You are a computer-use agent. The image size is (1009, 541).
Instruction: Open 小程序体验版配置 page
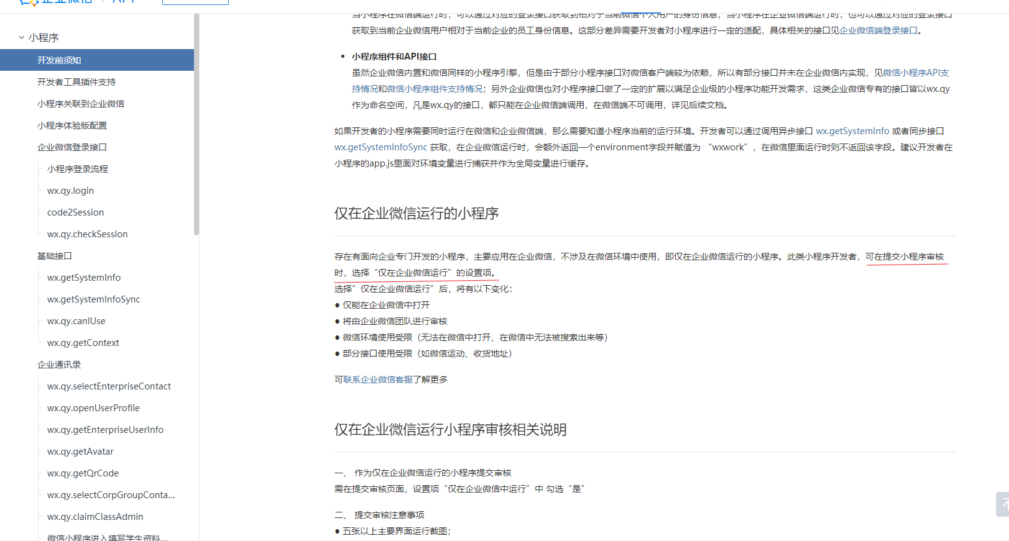(x=72, y=125)
